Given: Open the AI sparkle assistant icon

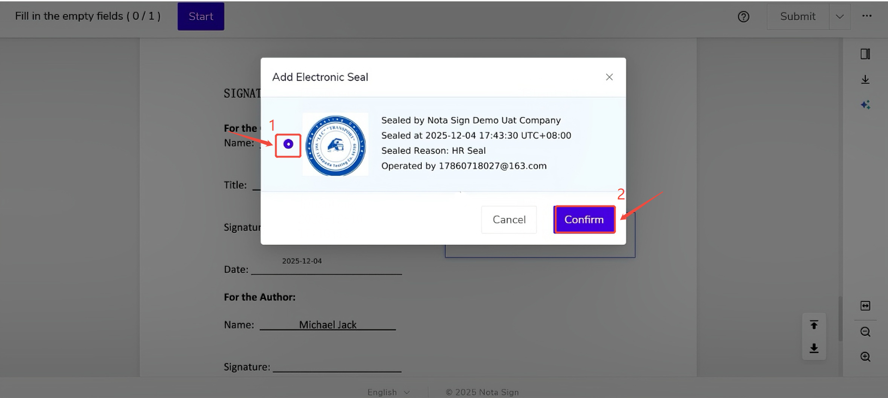Looking at the screenshot, I should coord(865,105).
